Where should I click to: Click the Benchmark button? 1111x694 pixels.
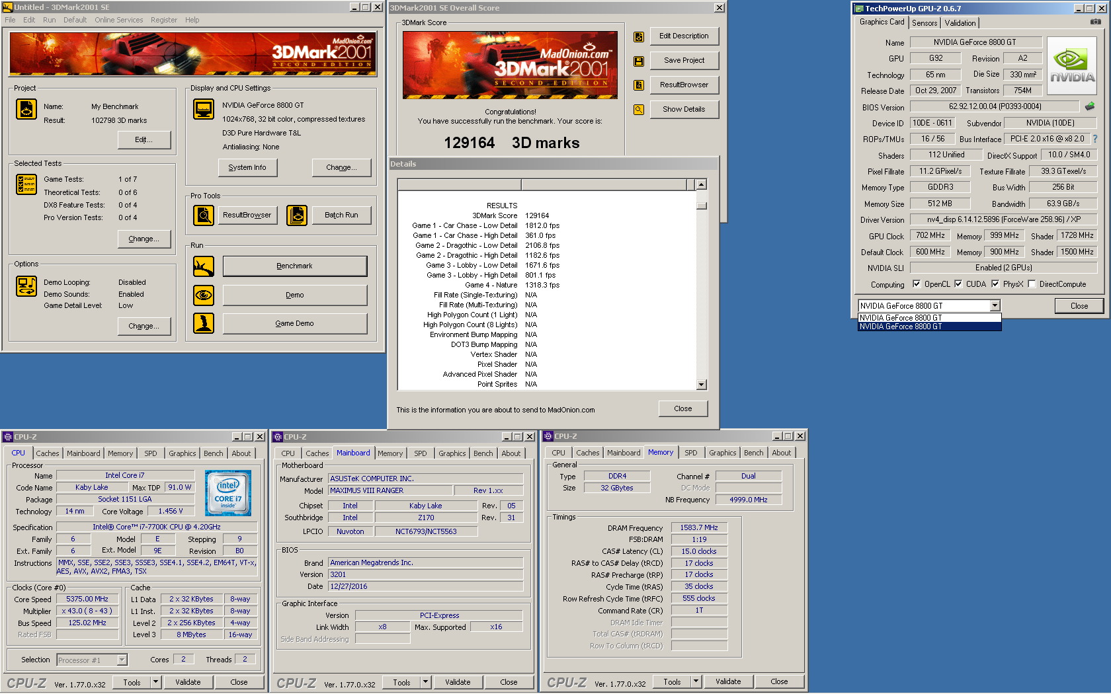pos(295,266)
